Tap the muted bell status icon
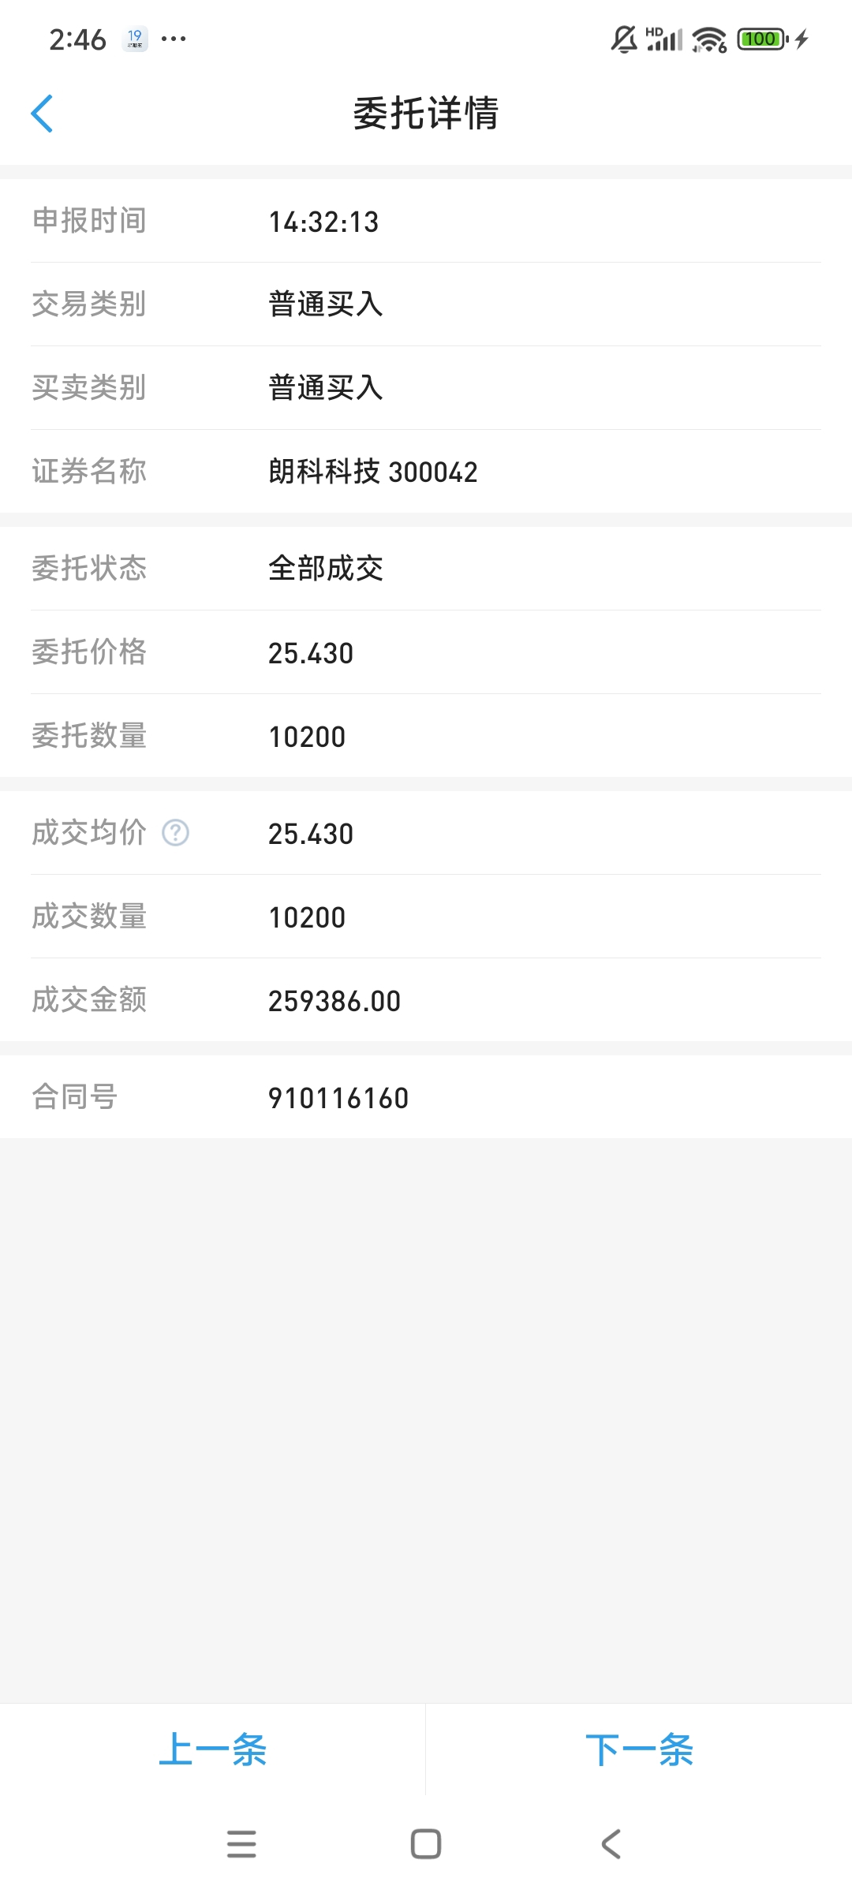 tap(623, 39)
